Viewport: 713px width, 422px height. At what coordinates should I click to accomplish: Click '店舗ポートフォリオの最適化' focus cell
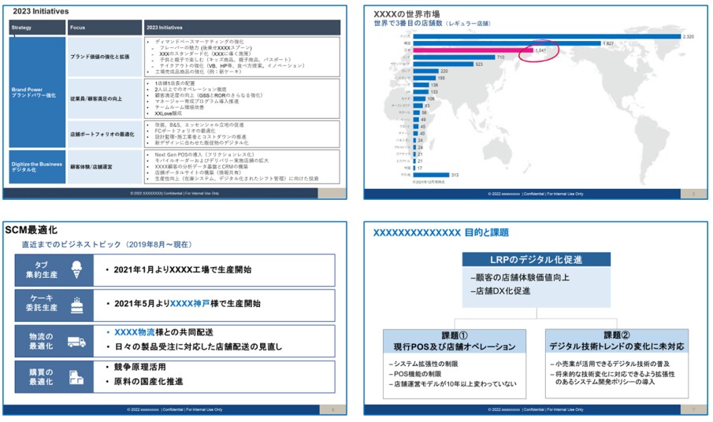105,134
